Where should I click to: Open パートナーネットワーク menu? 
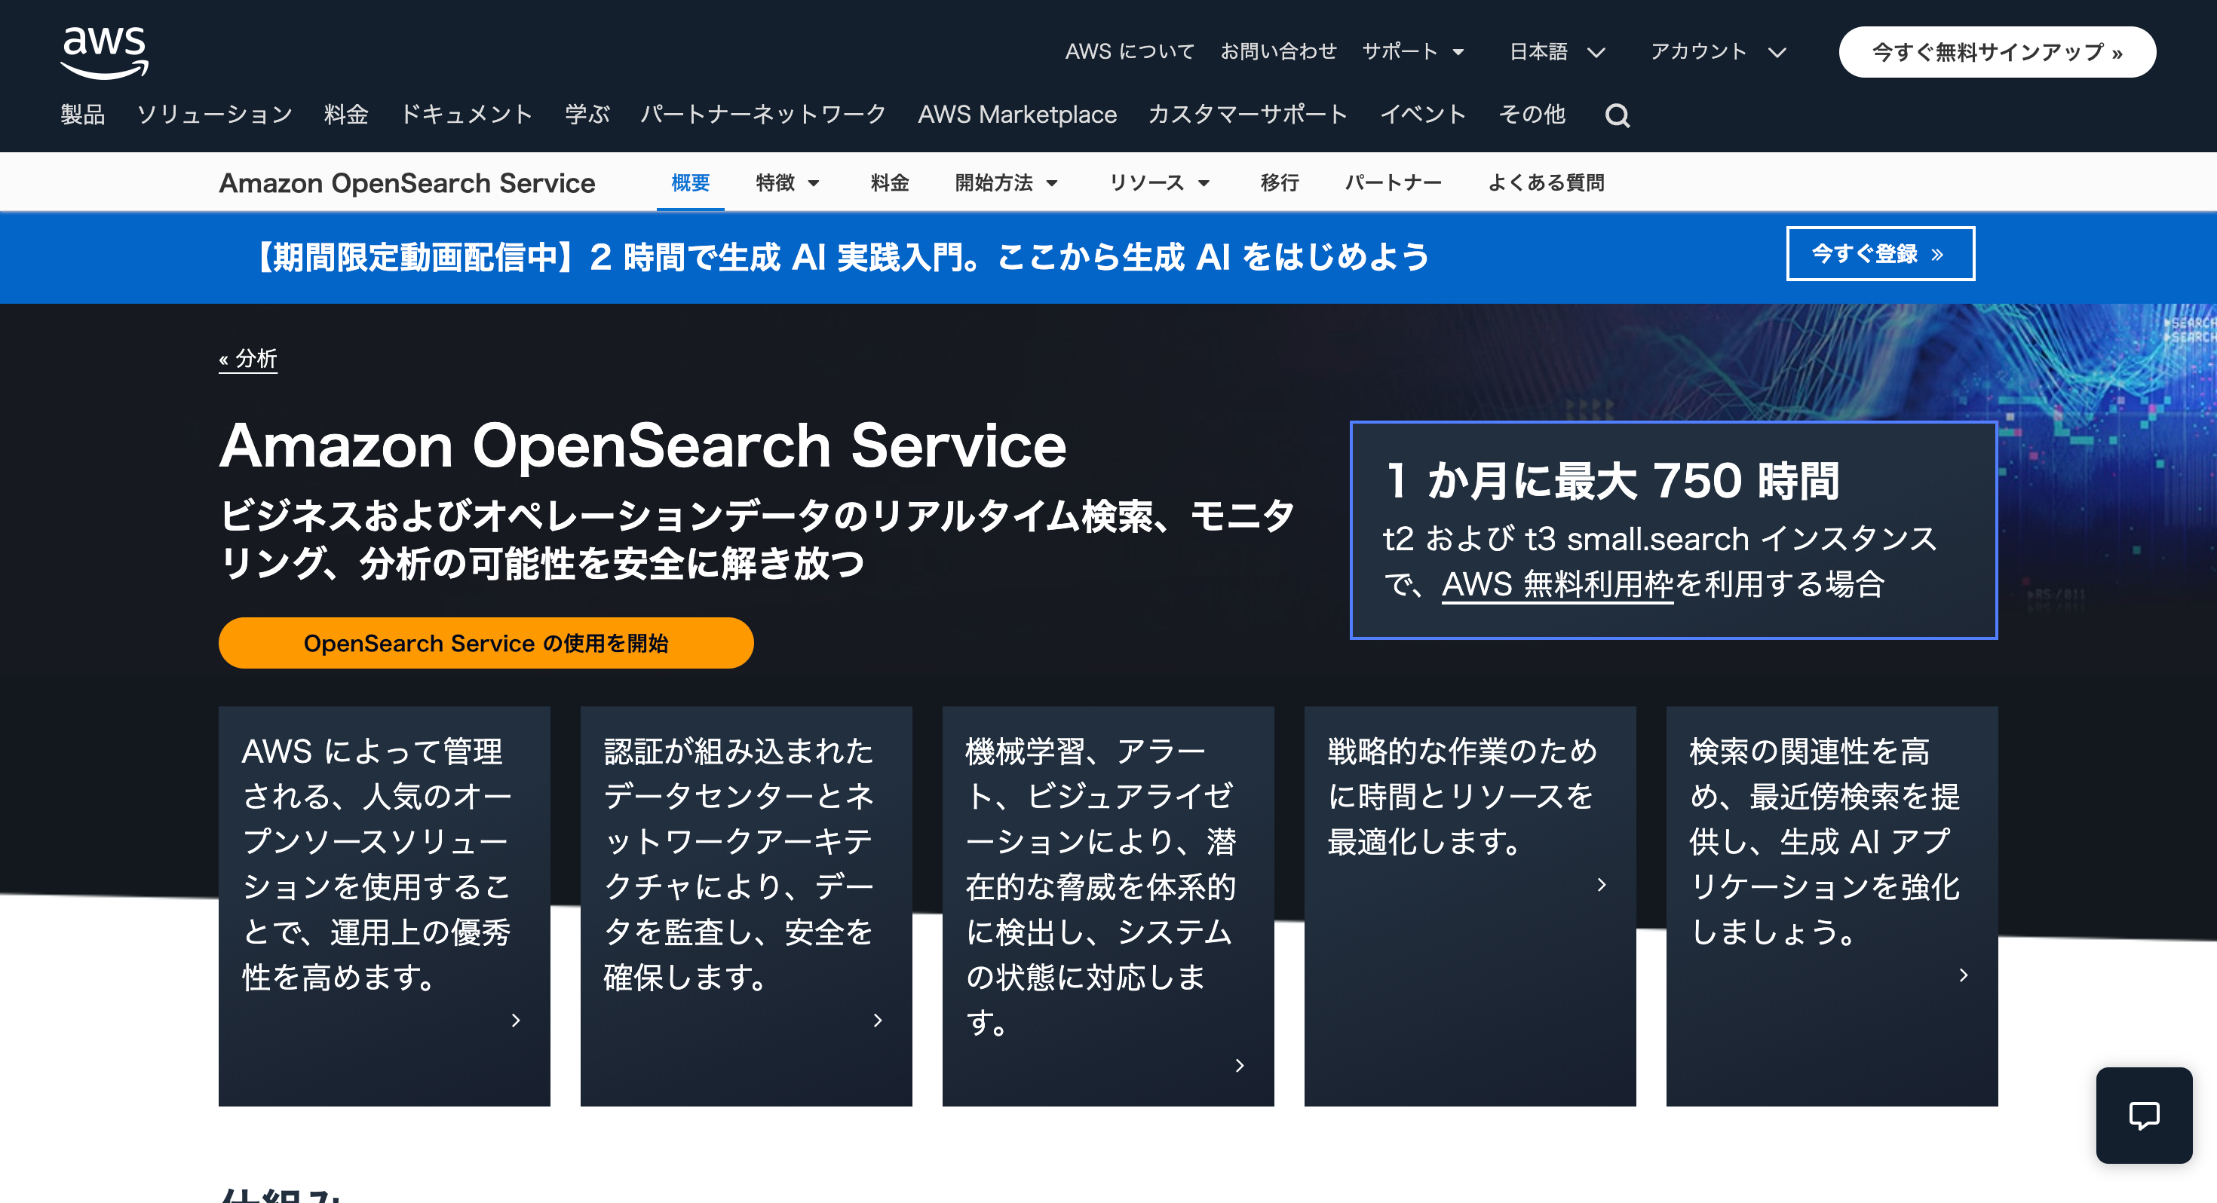(x=763, y=115)
